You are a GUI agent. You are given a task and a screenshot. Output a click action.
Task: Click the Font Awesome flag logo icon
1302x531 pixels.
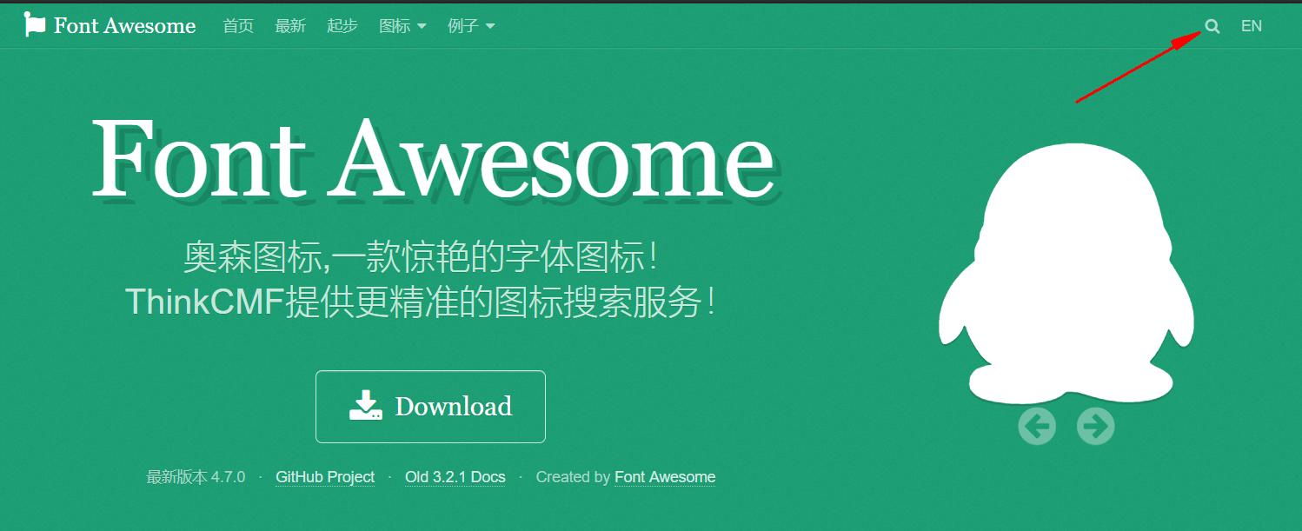click(35, 25)
